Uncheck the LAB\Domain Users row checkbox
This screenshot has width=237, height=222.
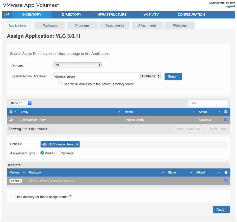(226, 120)
